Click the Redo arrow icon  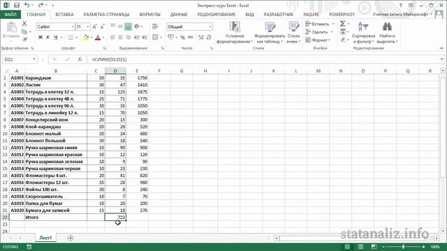41,5
